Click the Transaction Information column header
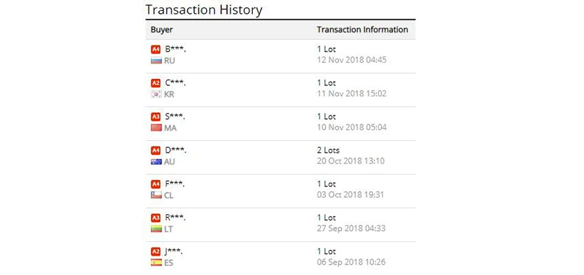584x275 pixels. point(362,30)
